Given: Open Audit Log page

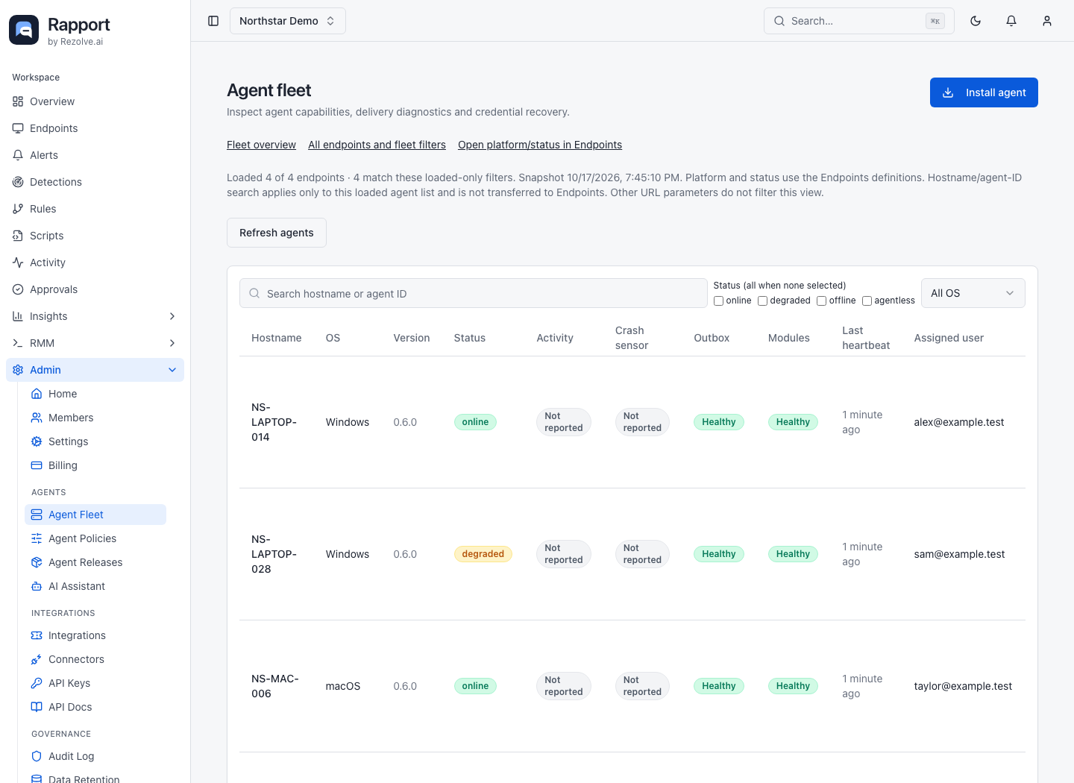Looking at the screenshot, I should [95, 756].
